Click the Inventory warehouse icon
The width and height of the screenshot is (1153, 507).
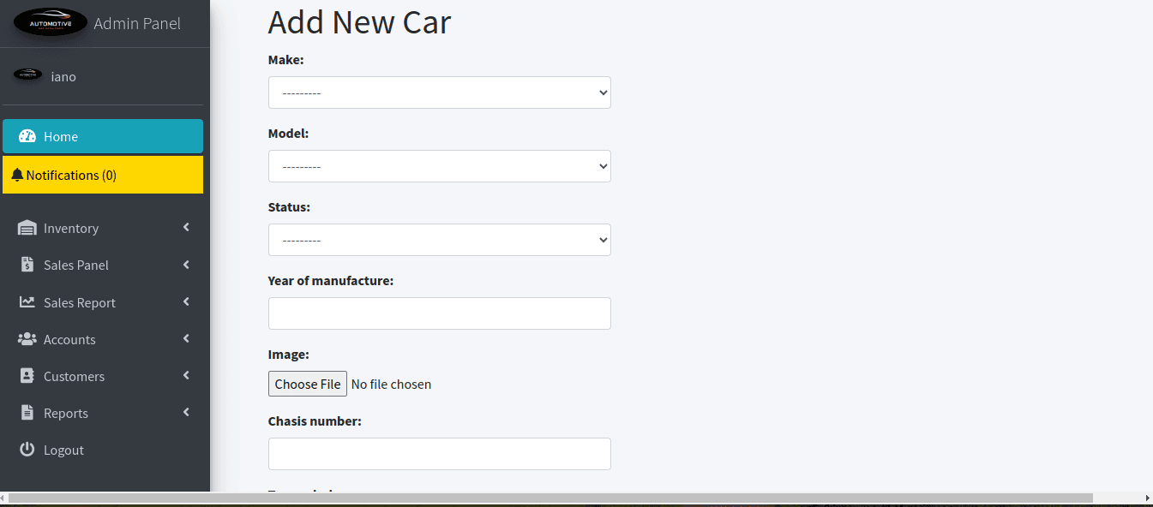pos(27,228)
